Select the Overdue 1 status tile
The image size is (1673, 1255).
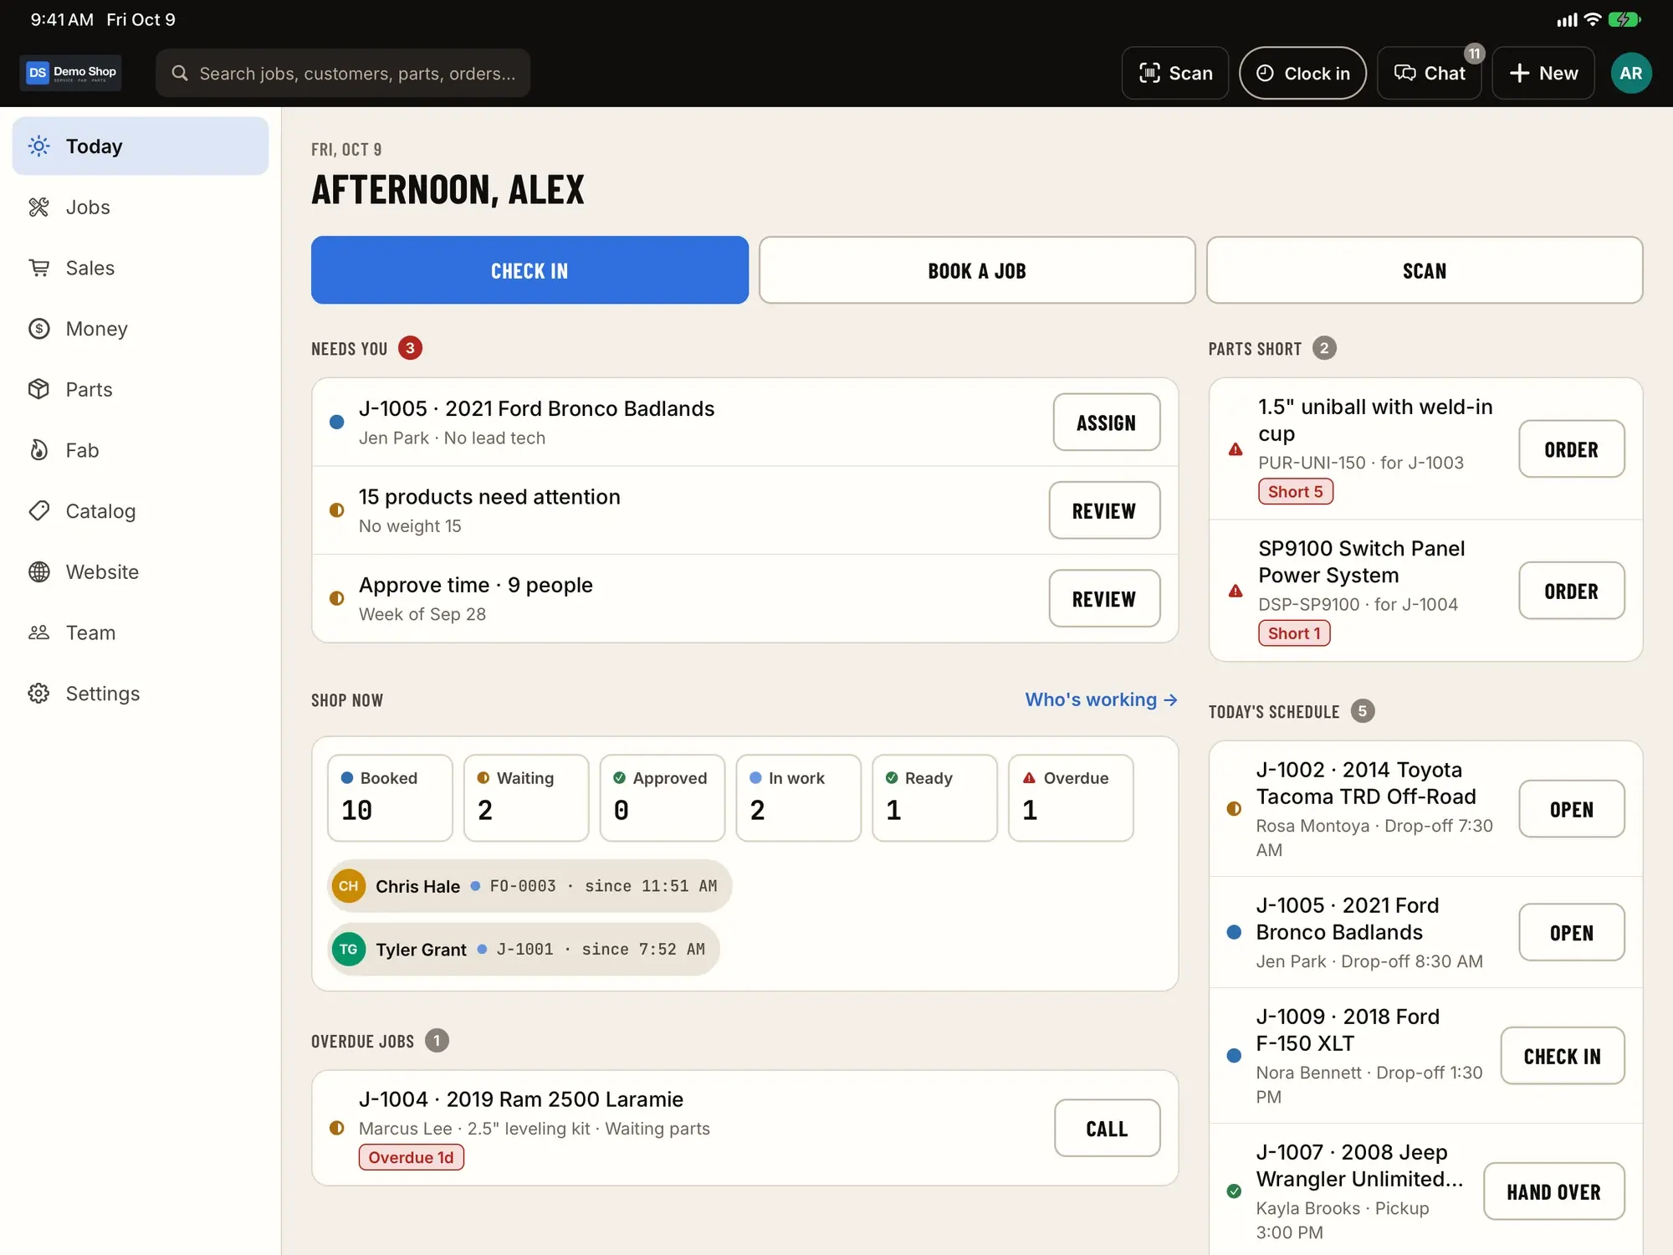point(1071,798)
